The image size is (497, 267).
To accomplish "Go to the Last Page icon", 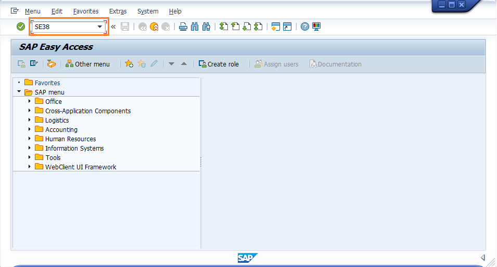I will point(258,26).
